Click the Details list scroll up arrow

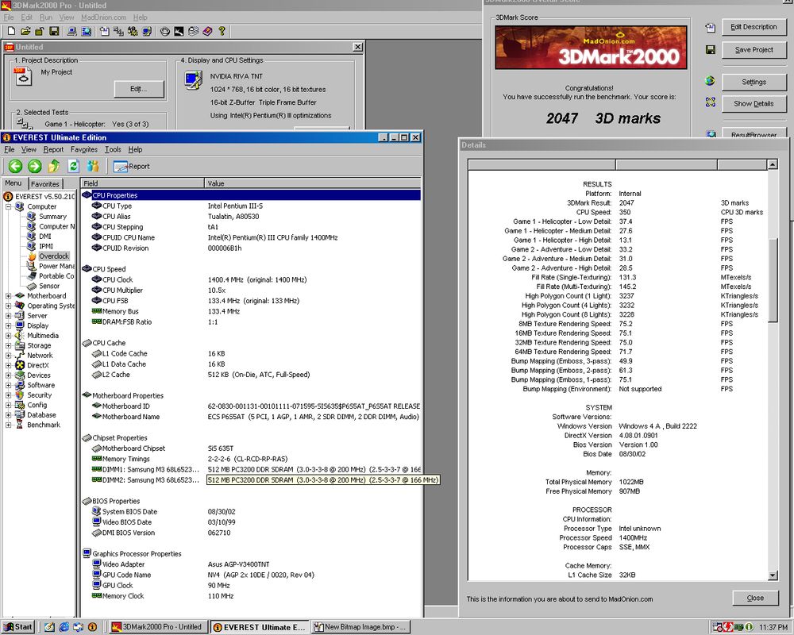pos(773,164)
